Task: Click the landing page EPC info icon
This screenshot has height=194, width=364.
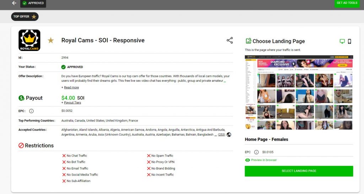Action: pyautogui.click(x=256, y=152)
